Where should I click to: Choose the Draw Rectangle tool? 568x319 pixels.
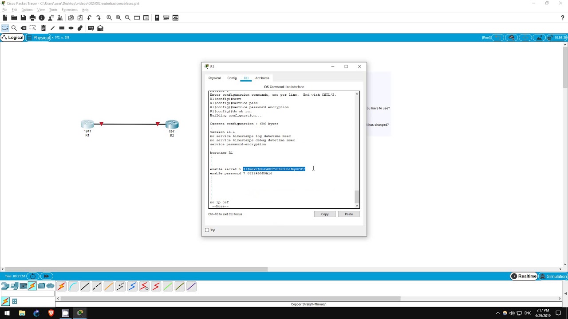point(62,28)
